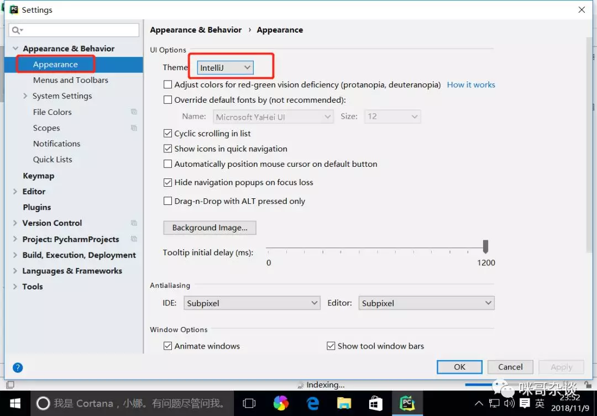Expand the Editor settings node
This screenshot has width=597, height=416.
pyautogui.click(x=15, y=192)
